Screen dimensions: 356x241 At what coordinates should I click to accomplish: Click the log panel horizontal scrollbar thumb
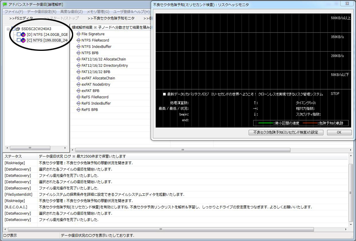pyautogui.click(x=161, y=229)
